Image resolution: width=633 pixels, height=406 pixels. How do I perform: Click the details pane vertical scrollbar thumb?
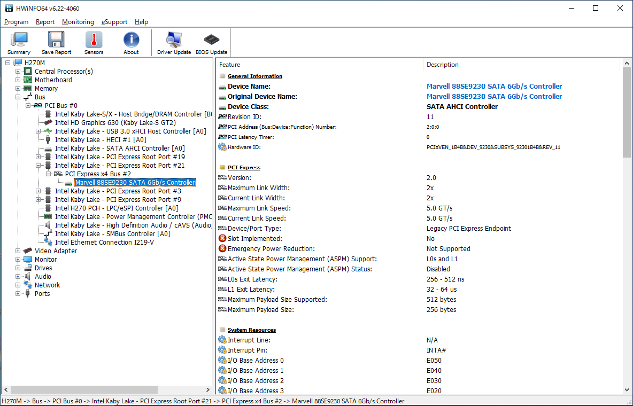[627, 112]
